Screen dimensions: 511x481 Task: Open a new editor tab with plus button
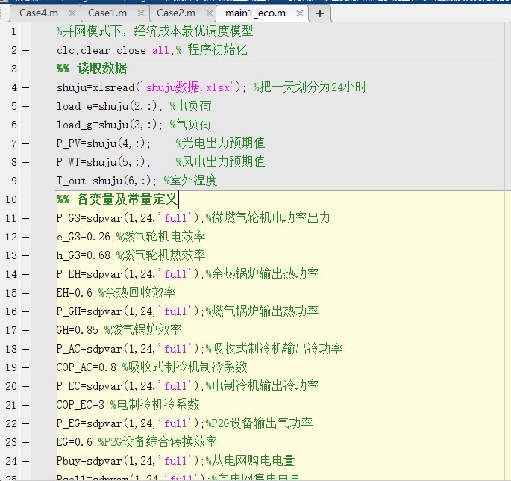tap(320, 13)
